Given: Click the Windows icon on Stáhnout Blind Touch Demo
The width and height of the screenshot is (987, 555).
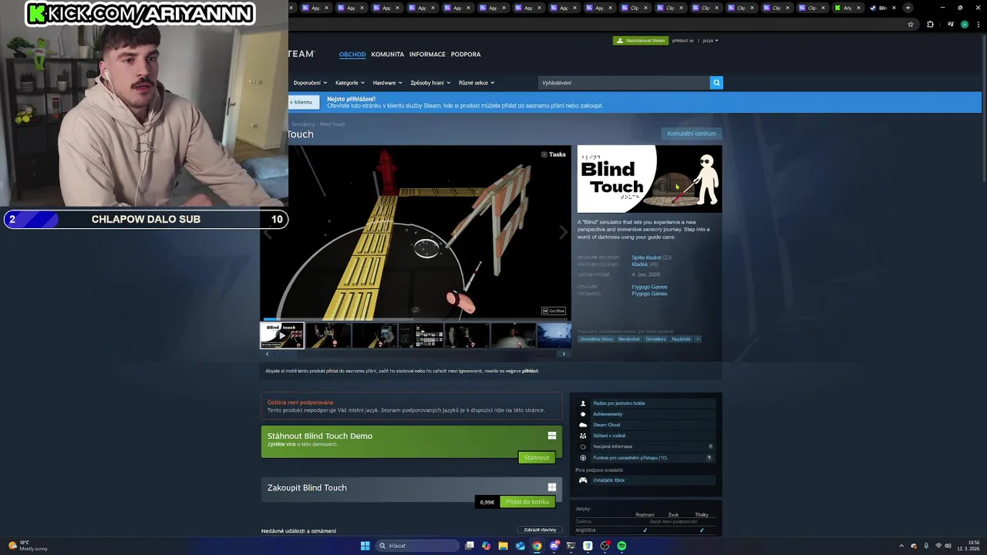Looking at the screenshot, I should click(552, 436).
